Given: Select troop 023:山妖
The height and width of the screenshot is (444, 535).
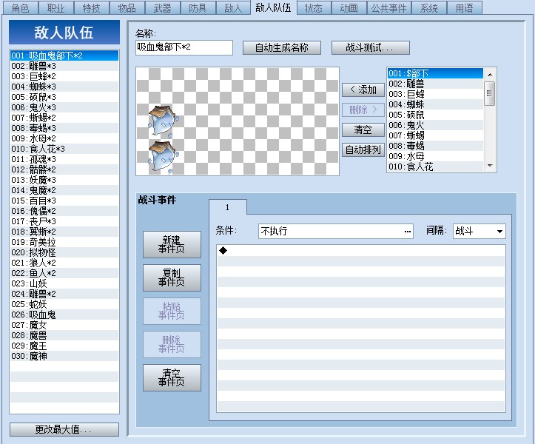Looking at the screenshot, I should click(64, 283).
